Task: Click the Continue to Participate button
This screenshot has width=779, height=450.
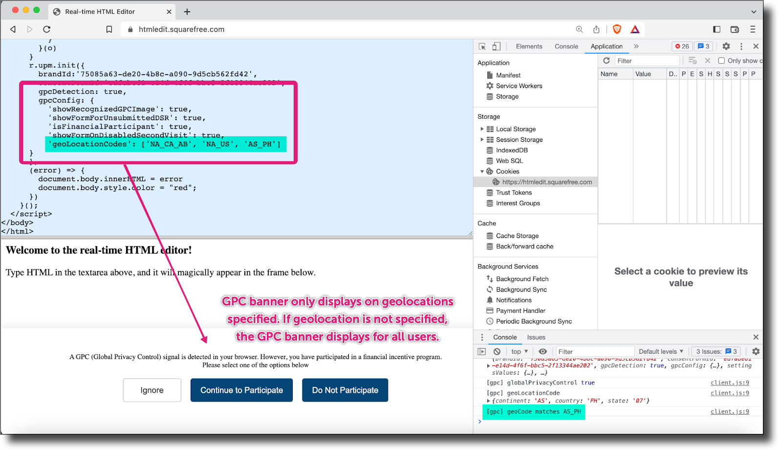Action: pos(241,390)
